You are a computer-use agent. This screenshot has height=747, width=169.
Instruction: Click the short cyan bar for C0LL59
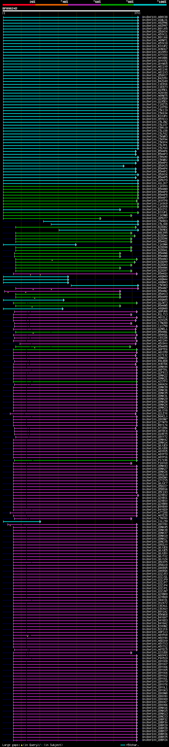[22, 521]
